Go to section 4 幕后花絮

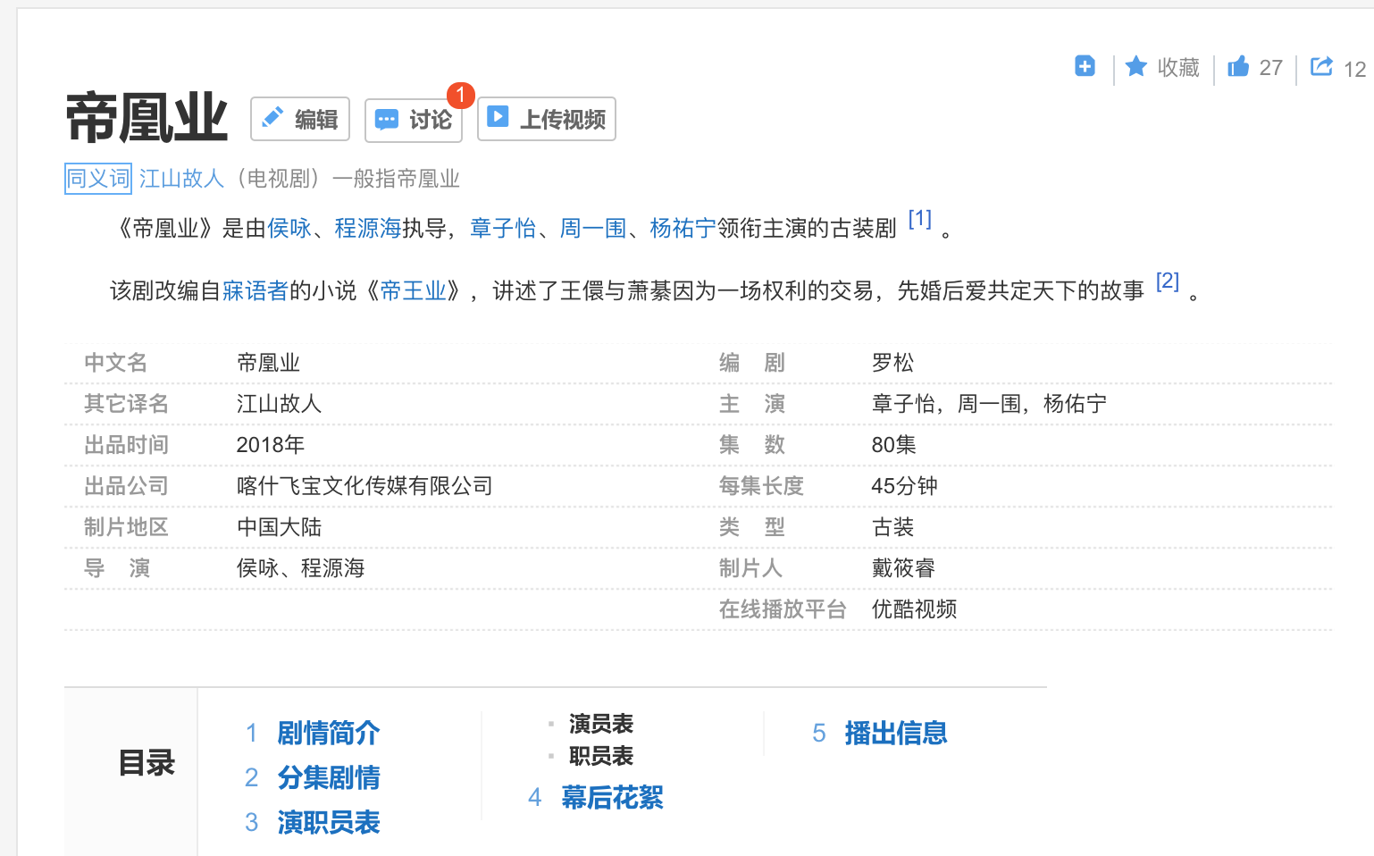[612, 798]
